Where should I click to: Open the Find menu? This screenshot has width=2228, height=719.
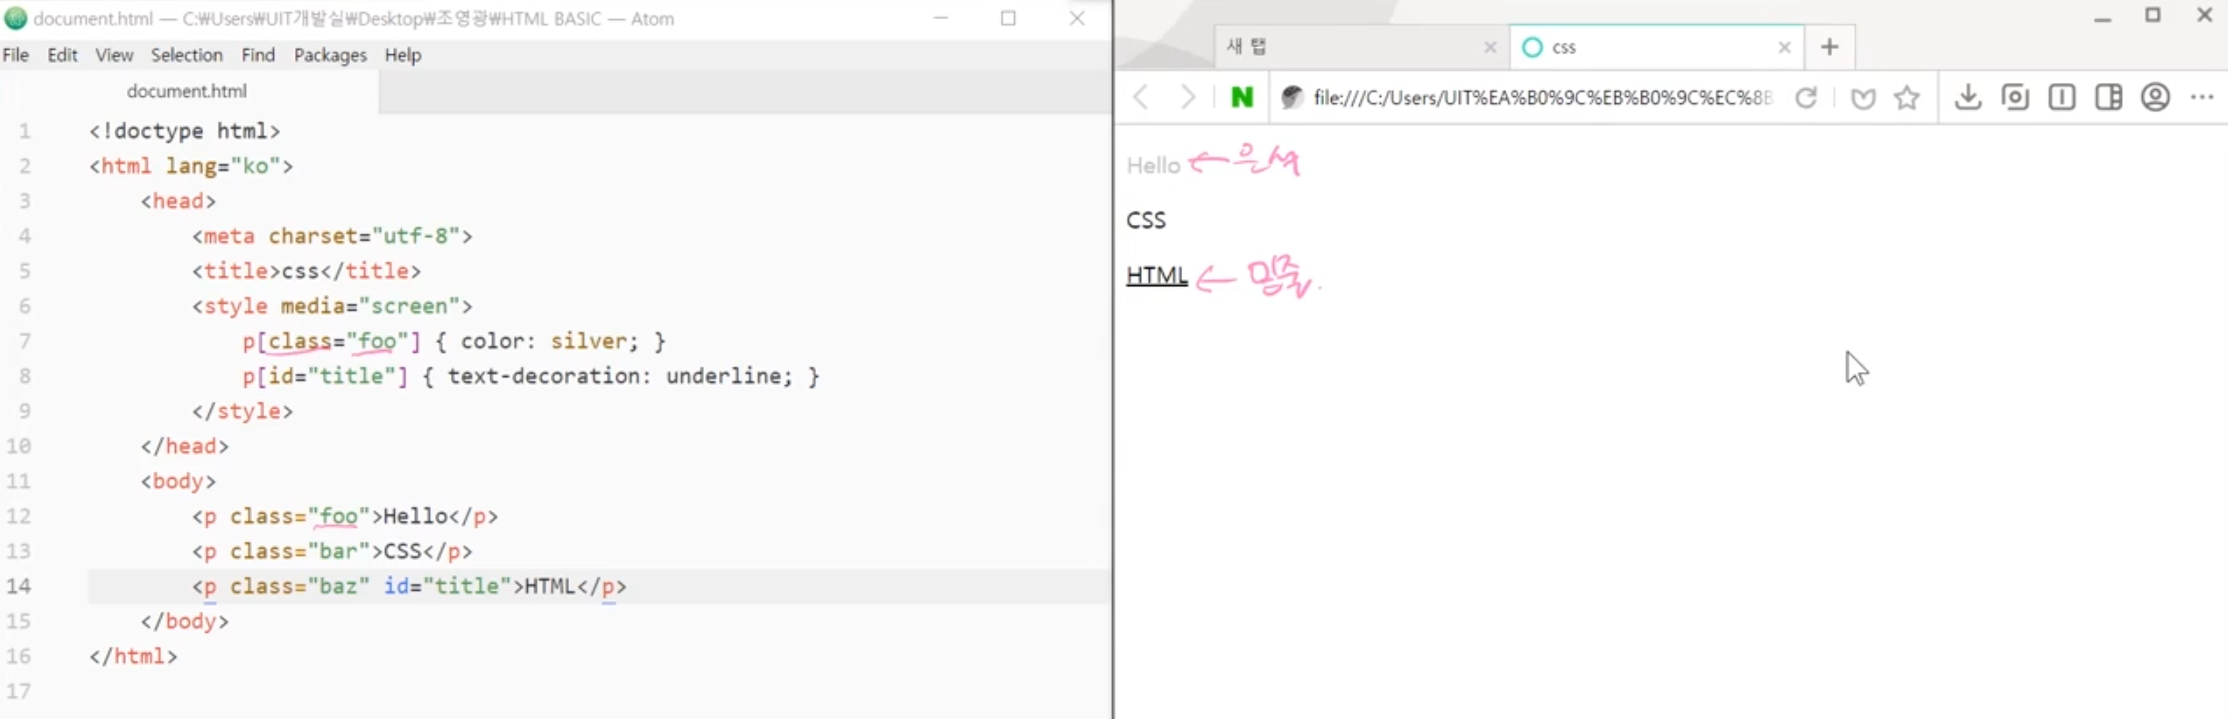coord(257,55)
